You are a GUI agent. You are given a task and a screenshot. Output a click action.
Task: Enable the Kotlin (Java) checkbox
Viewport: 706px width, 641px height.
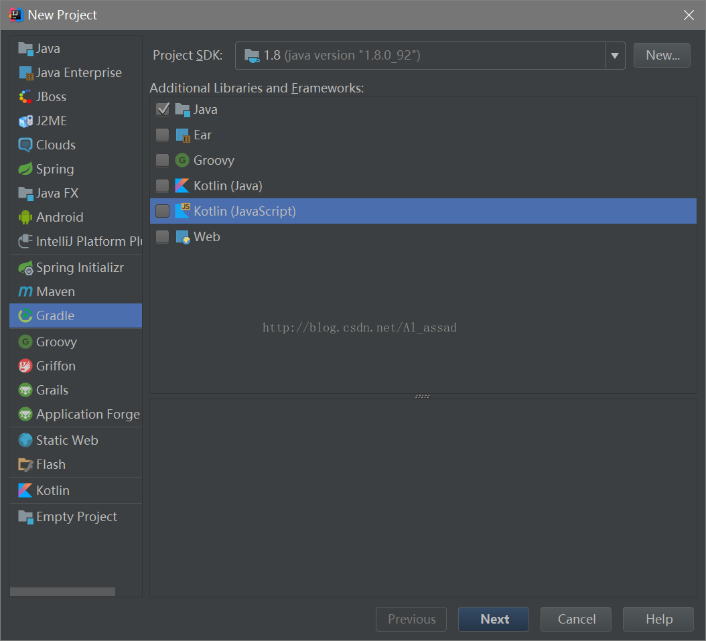[x=163, y=186]
